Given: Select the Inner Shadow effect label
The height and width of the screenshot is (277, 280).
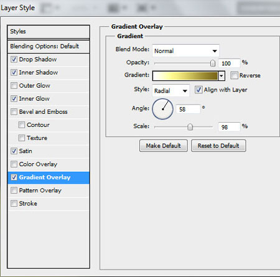Looking at the screenshot, I should (x=39, y=73).
